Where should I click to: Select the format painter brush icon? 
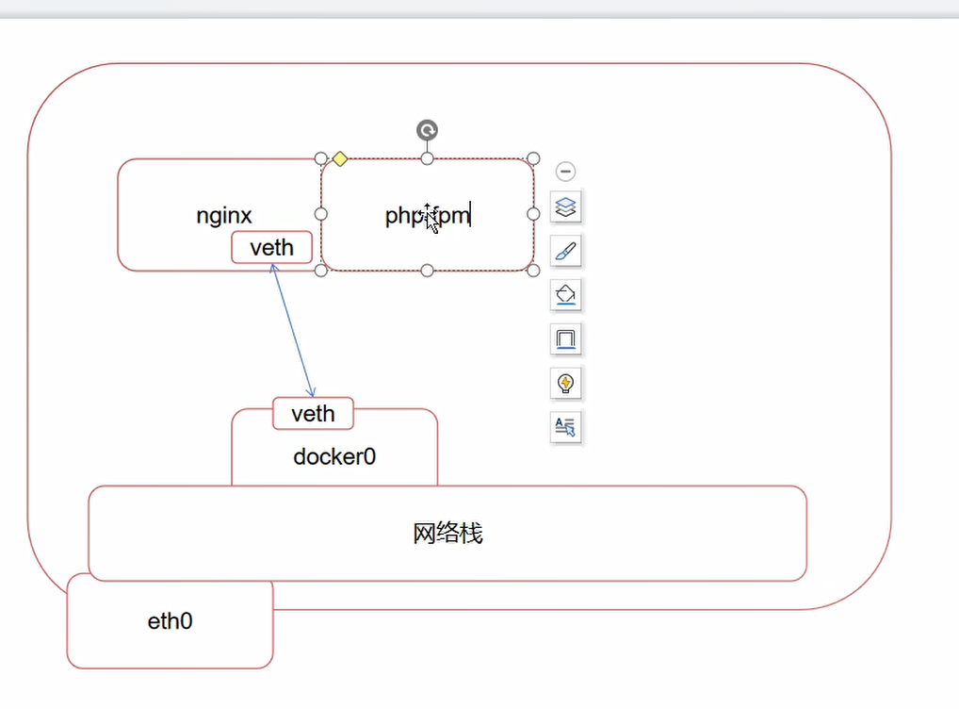click(565, 251)
